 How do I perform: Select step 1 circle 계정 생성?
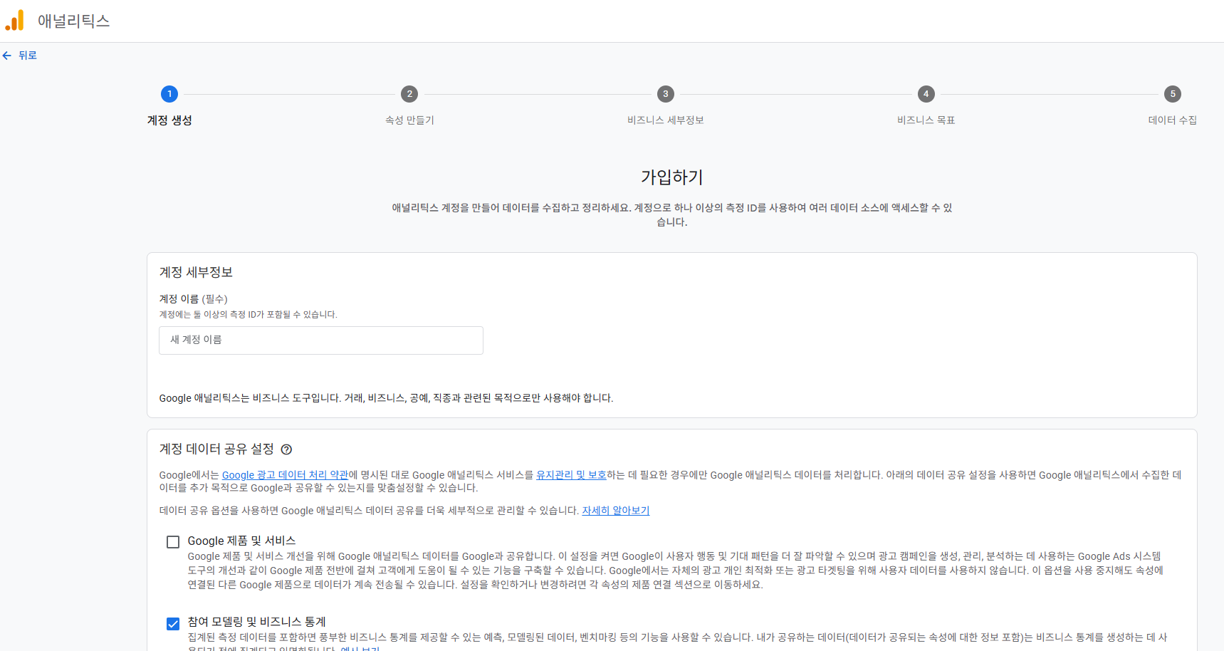169,94
